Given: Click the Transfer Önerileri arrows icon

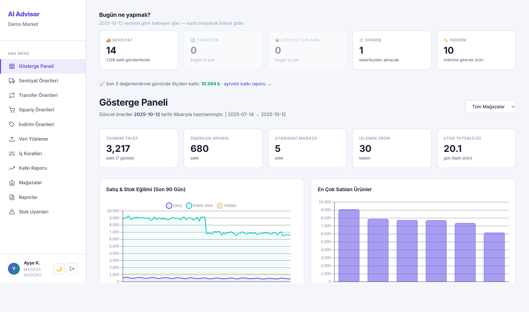Looking at the screenshot, I should tap(12, 95).
